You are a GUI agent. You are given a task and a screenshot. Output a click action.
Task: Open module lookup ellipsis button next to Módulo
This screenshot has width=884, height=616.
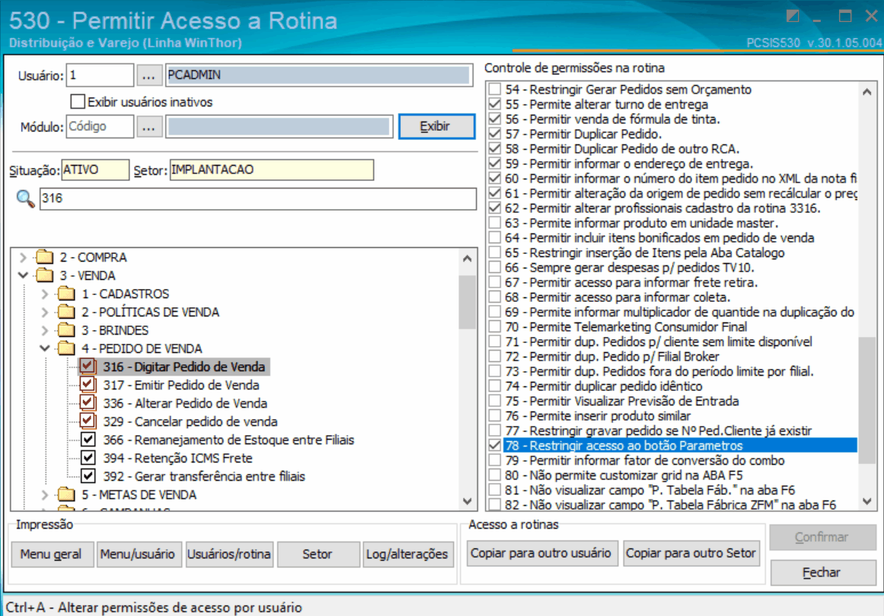tap(148, 127)
